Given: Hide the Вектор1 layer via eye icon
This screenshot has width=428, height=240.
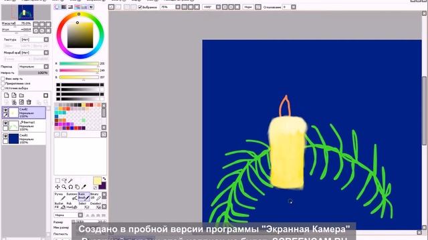Looking at the screenshot, I should 5,123.
